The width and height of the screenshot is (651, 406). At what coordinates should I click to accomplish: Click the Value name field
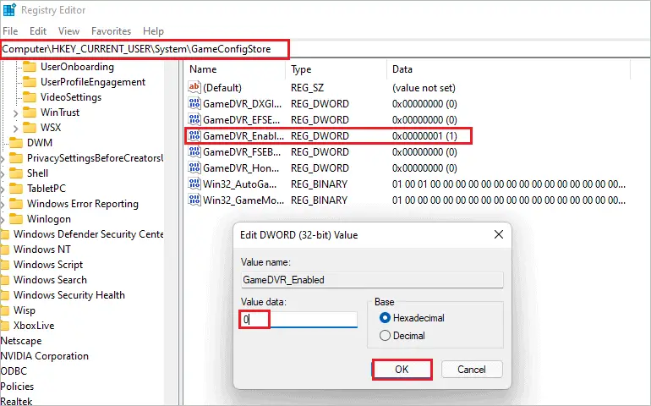pos(372,280)
